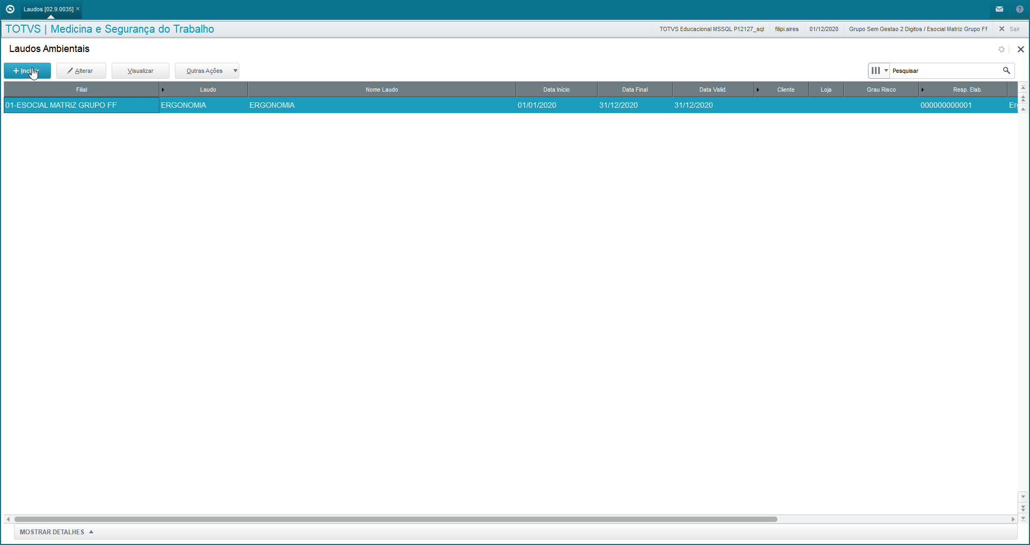The width and height of the screenshot is (1030, 545).
Task: Click the horizontal scrollbar left arrow
Action: click(x=8, y=519)
